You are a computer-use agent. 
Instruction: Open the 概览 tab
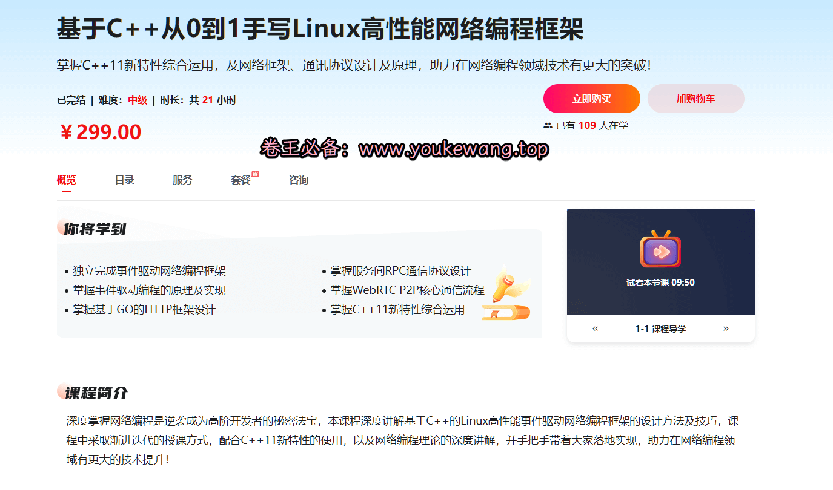pos(66,180)
